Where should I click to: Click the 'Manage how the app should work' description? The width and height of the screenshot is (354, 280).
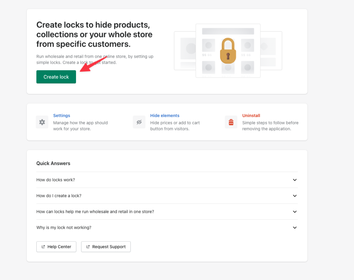(x=80, y=126)
